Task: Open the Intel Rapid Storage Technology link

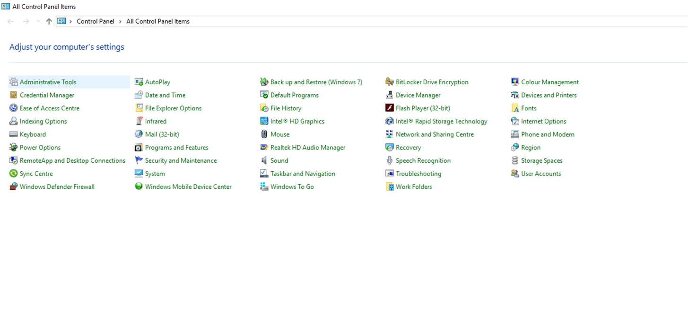Action: click(442, 121)
